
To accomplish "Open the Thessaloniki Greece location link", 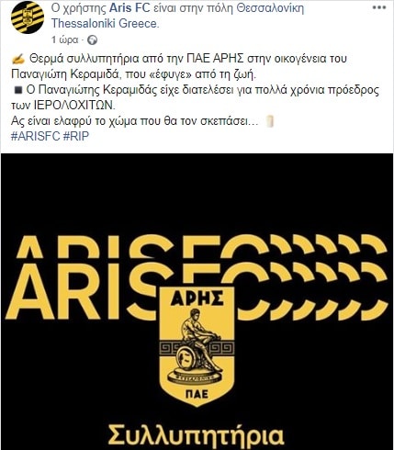I will tap(105, 24).
